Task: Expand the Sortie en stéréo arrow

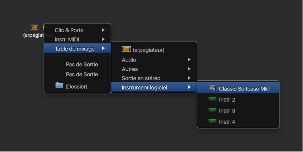Action: (190, 78)
